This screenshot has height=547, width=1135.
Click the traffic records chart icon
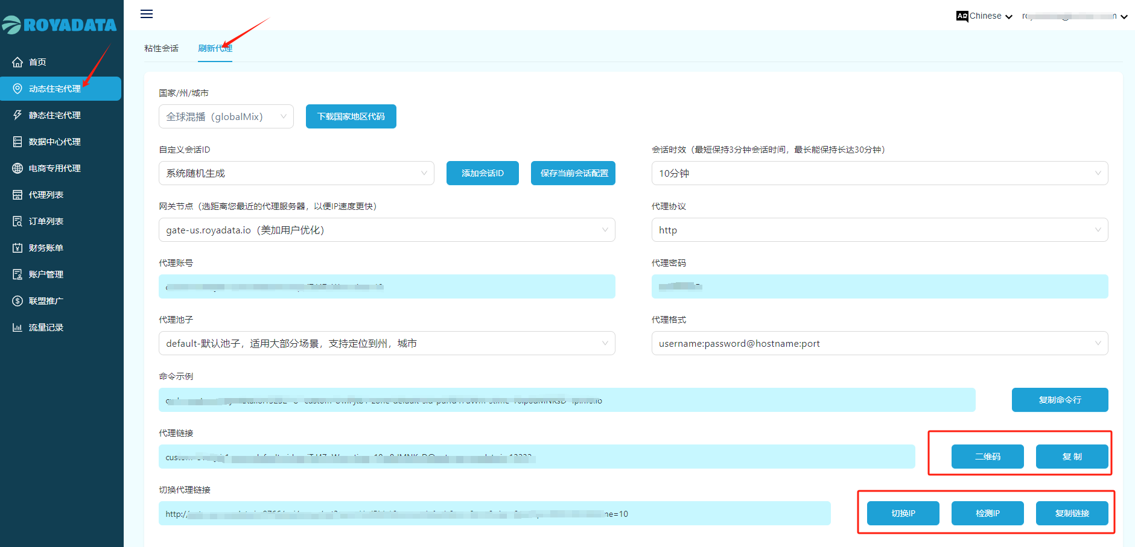click(17, 327)
